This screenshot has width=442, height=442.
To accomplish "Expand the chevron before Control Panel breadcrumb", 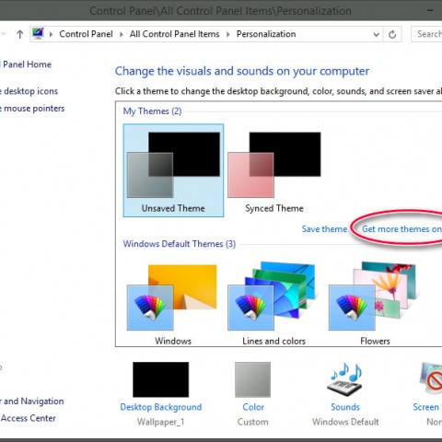I will tap(51, 34).
